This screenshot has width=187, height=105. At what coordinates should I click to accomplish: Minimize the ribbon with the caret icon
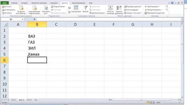point(169,3)
